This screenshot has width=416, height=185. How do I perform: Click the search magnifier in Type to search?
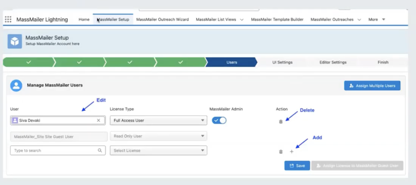(100, 150)
